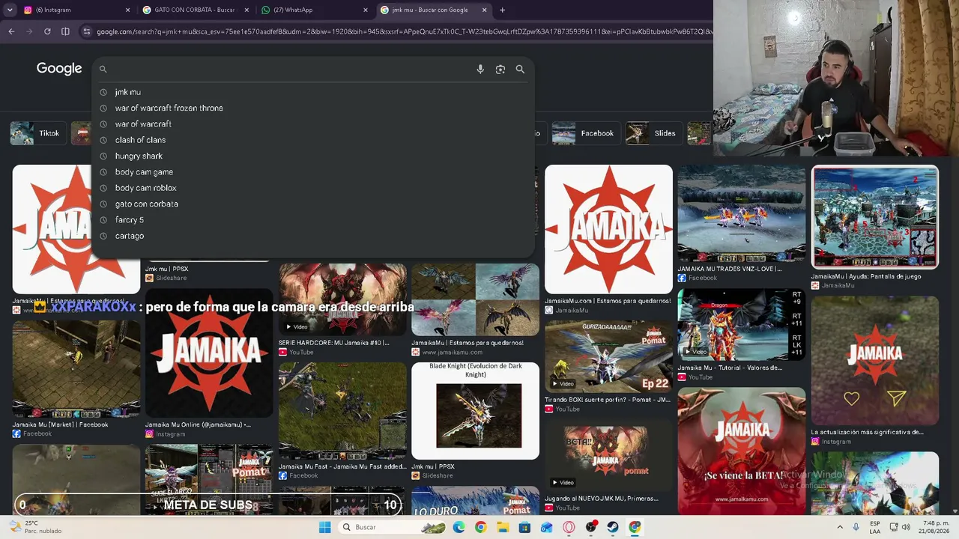Viewport: 959px width, 539px height.
Task: Click "Jugando al NUEVO JMK MU" caption
Action: (x=602, y=499)
